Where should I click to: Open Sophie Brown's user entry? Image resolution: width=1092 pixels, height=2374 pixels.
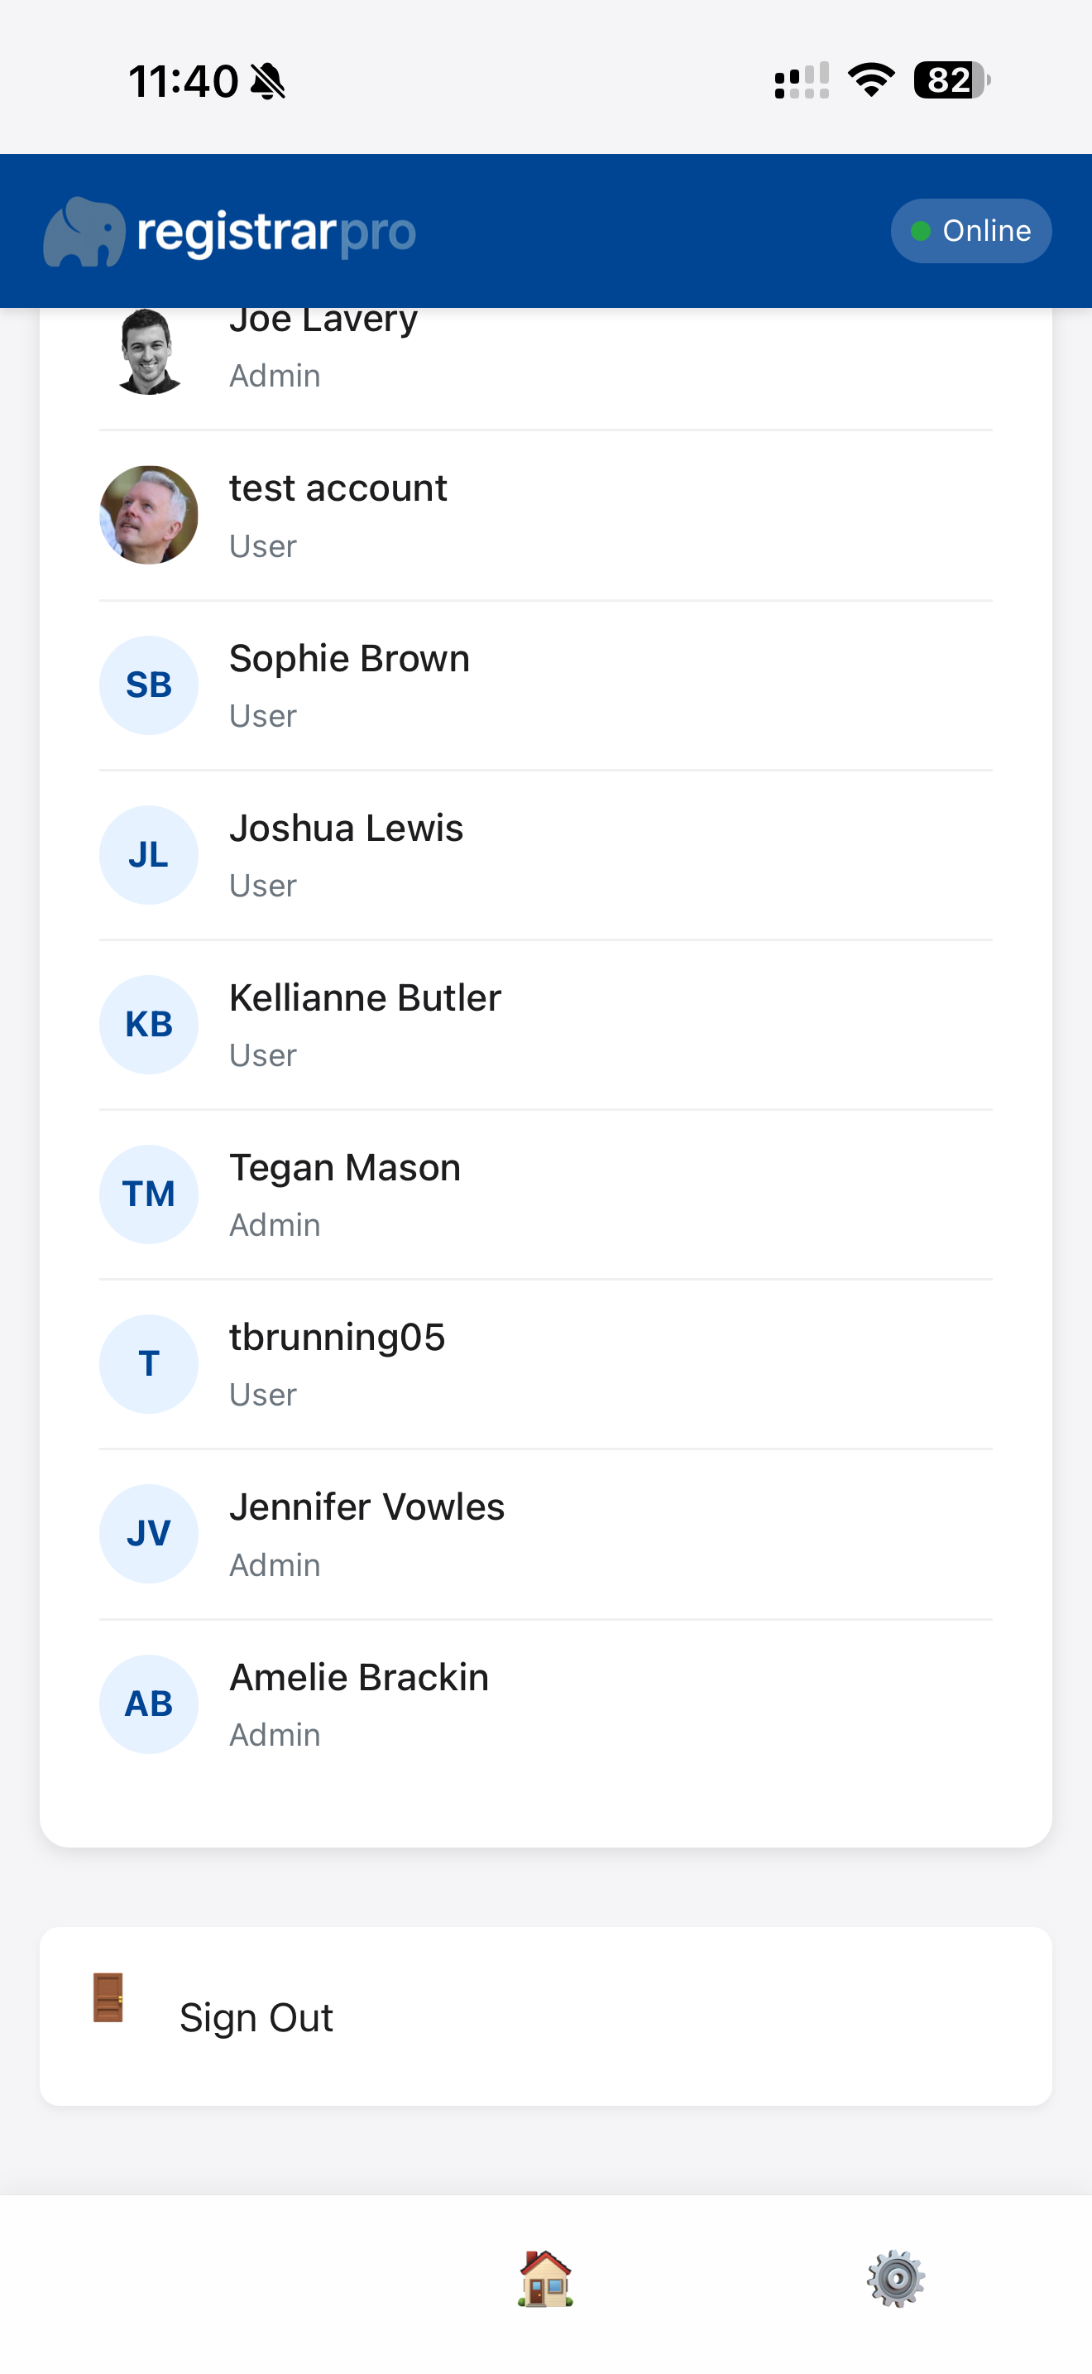[x=349, y=659]
